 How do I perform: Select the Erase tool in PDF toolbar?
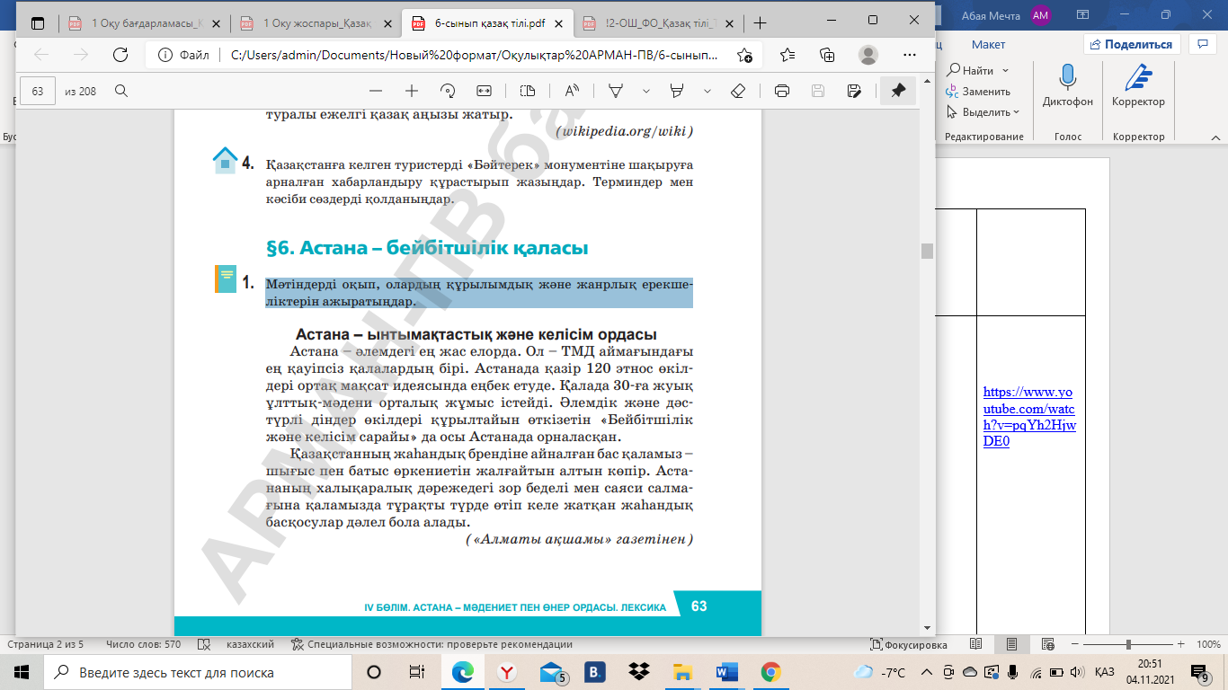click(738, 91)
